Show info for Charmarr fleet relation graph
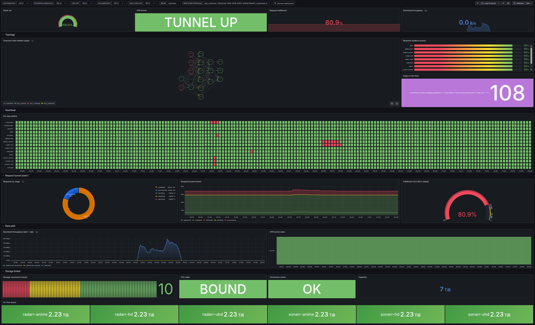 pos(33,41)
